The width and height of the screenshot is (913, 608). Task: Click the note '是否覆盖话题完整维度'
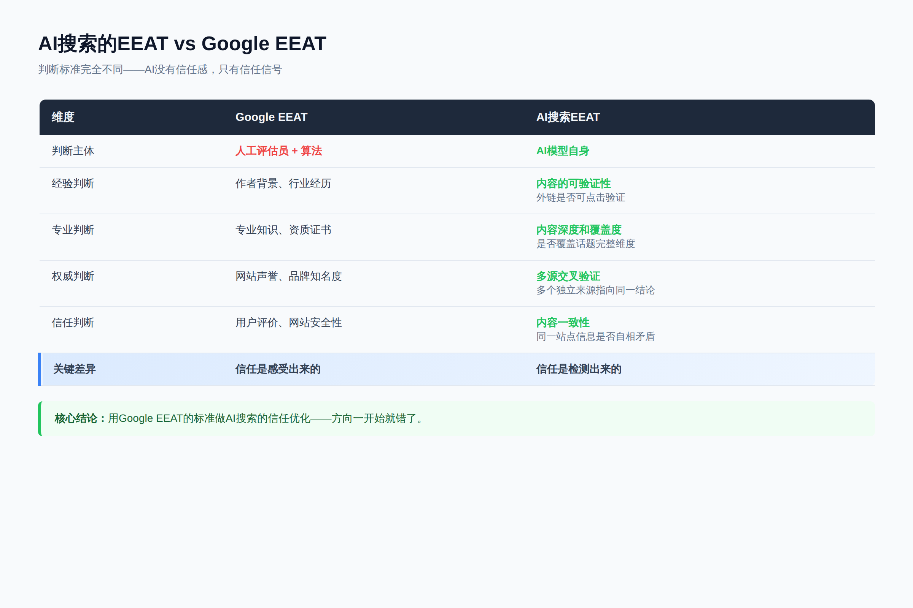click(586, 244)
